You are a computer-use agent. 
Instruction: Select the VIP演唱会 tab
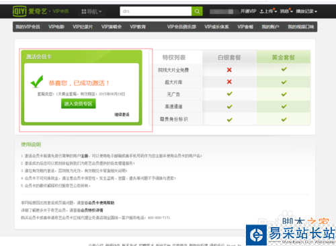(x=112, y=27)
